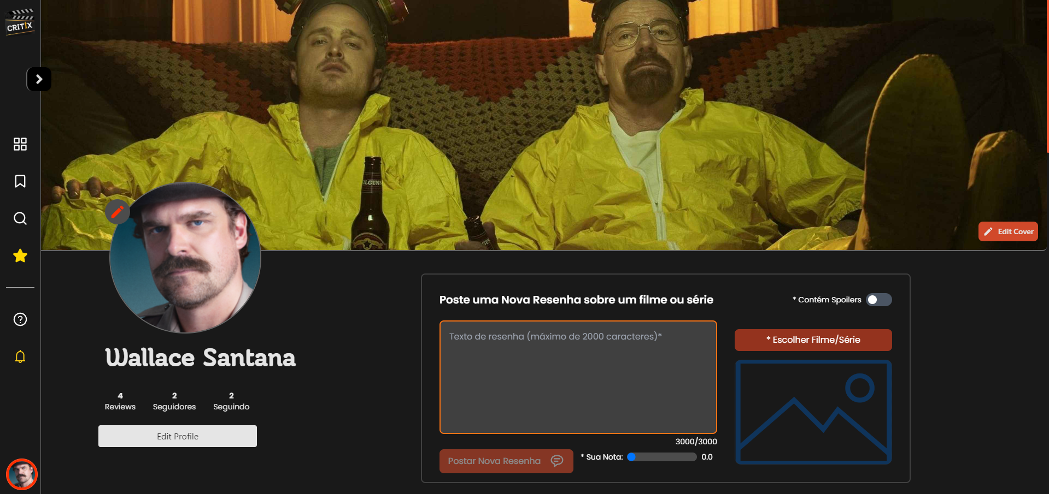Image resolution: width=1049 pixels, height=494 pixels.
Task: Click Postar Nova Resenha button
Action: click(x=506, y=461)
